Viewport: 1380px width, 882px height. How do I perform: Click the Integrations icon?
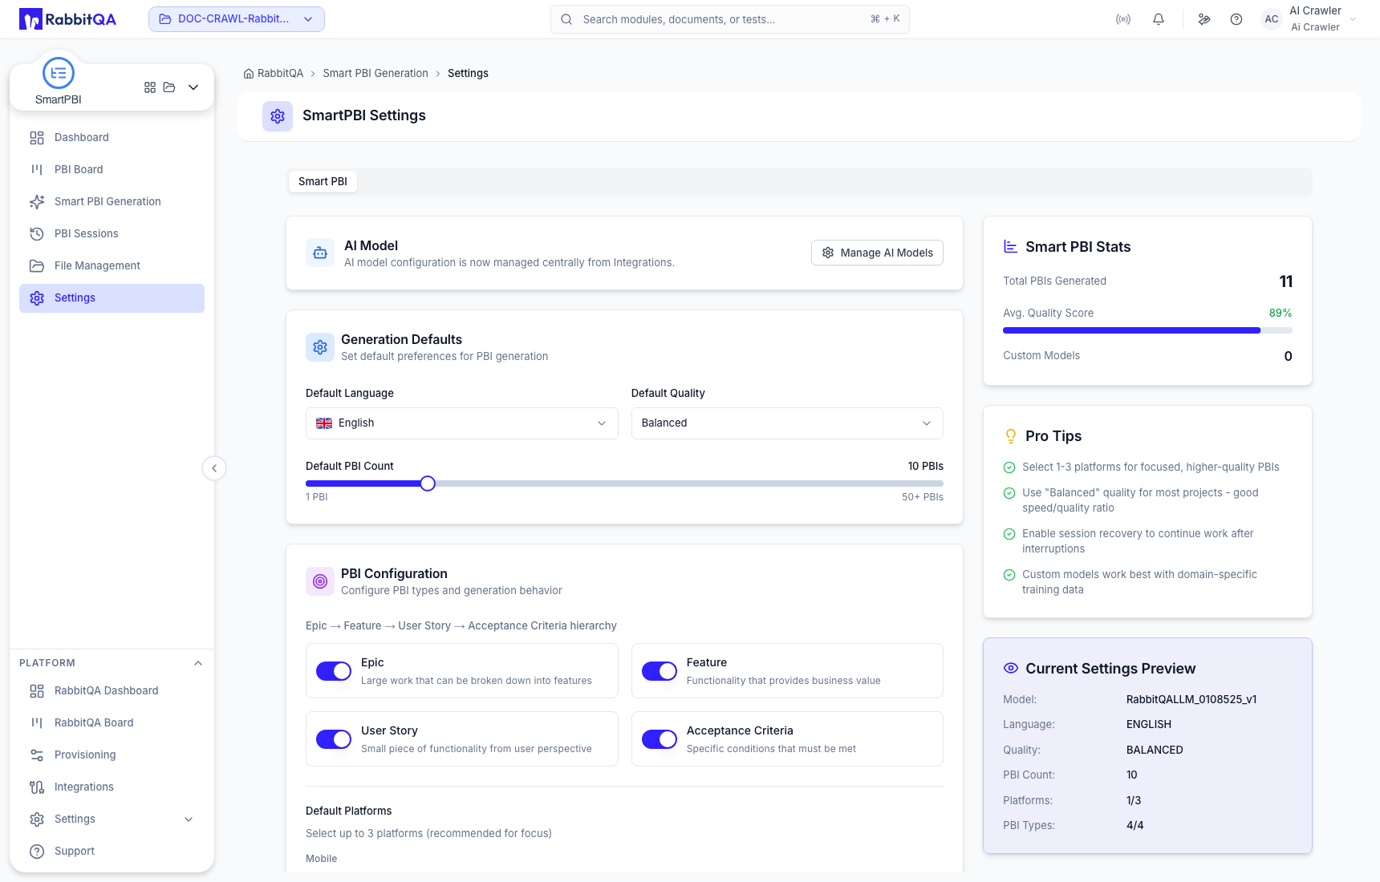tap(37, 787)
